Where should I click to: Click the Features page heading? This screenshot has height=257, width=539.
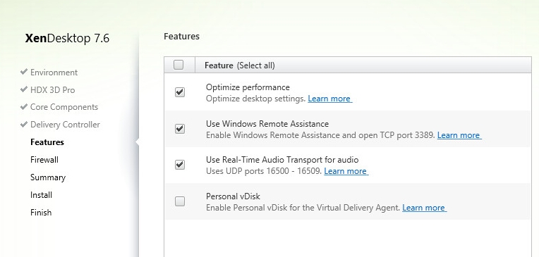[181, 37]
